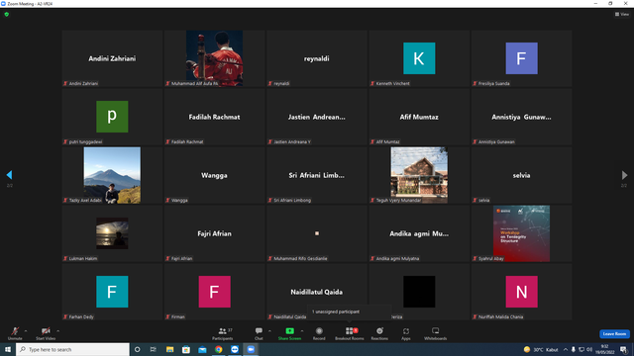Open Whiteboards
This screenshot has height=356, width=634.
436,333
